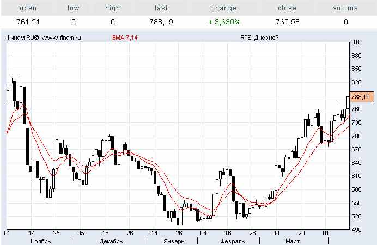Image resolution: width=377 pixels, height=245 pixels.
Task: Click the 670 price axis label
Action: 356,149
